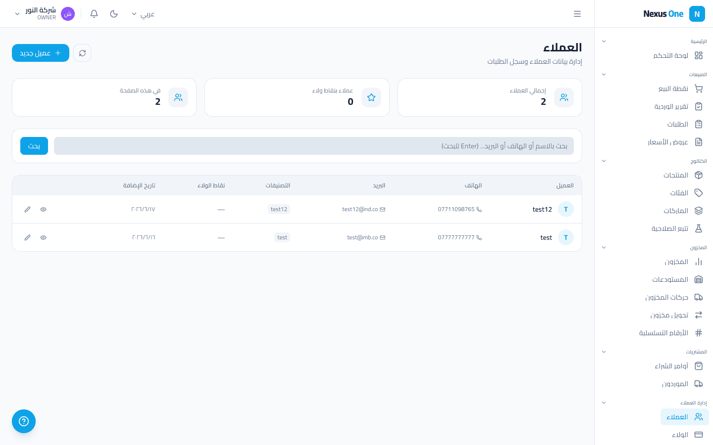Open الموردون suppliers page
713x445 pixels.
pos(682,384)
